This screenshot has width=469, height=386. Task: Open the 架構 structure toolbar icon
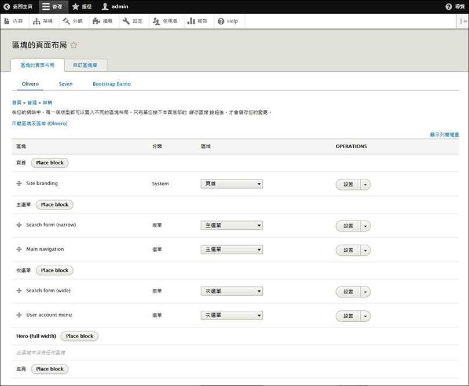point(43,21)
